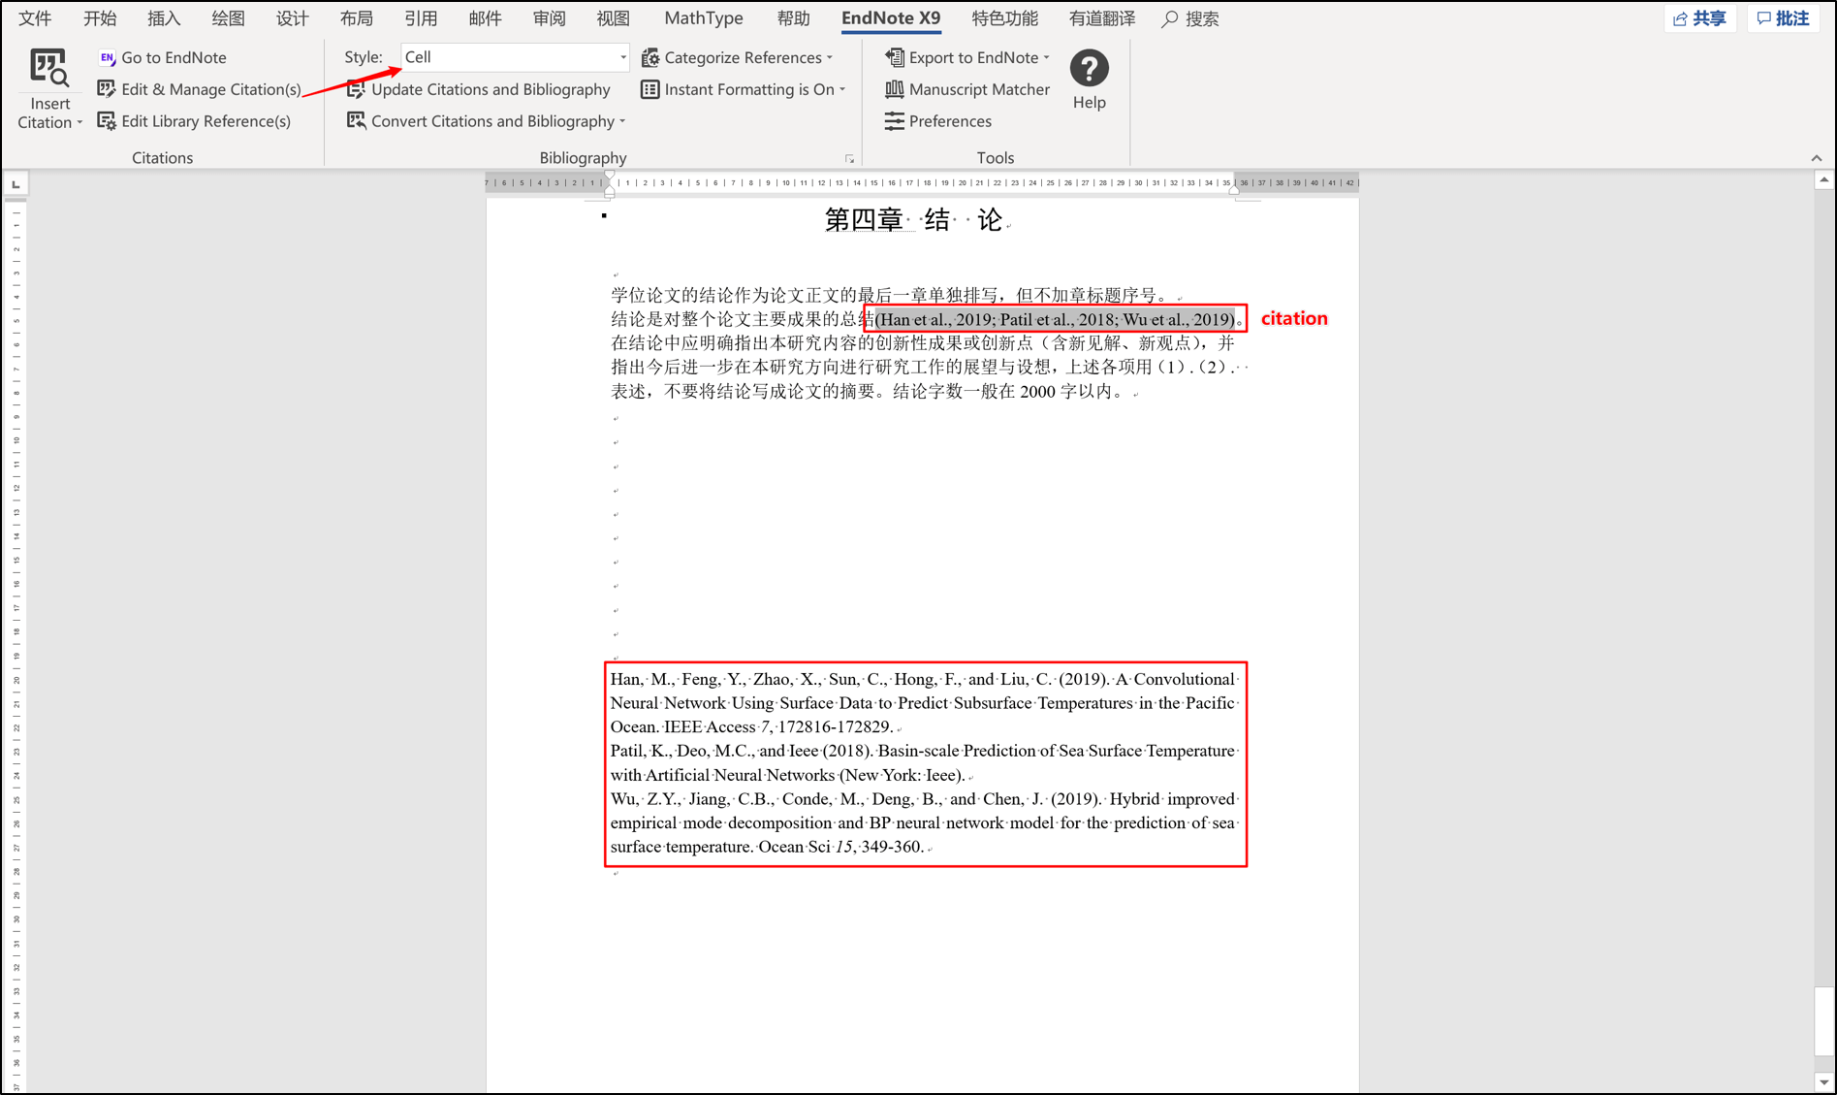1837x1095 pixels.
Task: Click the Wu, Z.Y., Jiang, C.B. reference entry
Action: click(x=924, y=822)
